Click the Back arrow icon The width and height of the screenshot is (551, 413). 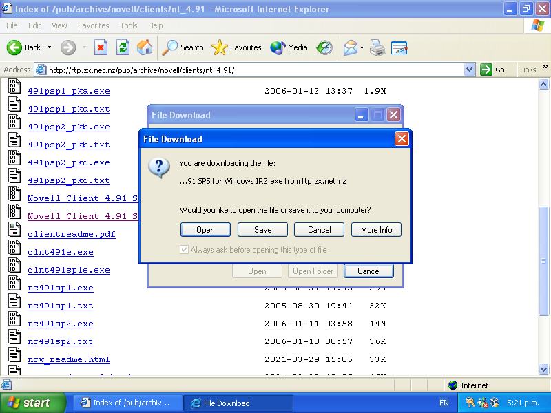tap(14, 47)
